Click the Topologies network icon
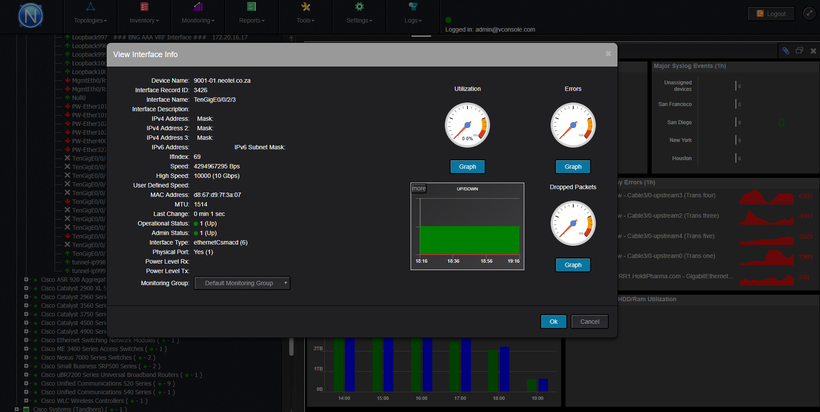Viewport: 820px width, 412px height. 90,6
